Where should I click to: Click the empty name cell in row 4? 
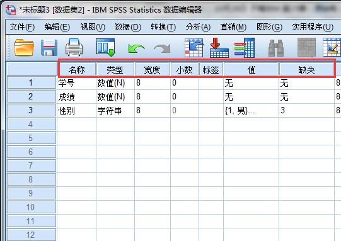[x=76, y=124]
